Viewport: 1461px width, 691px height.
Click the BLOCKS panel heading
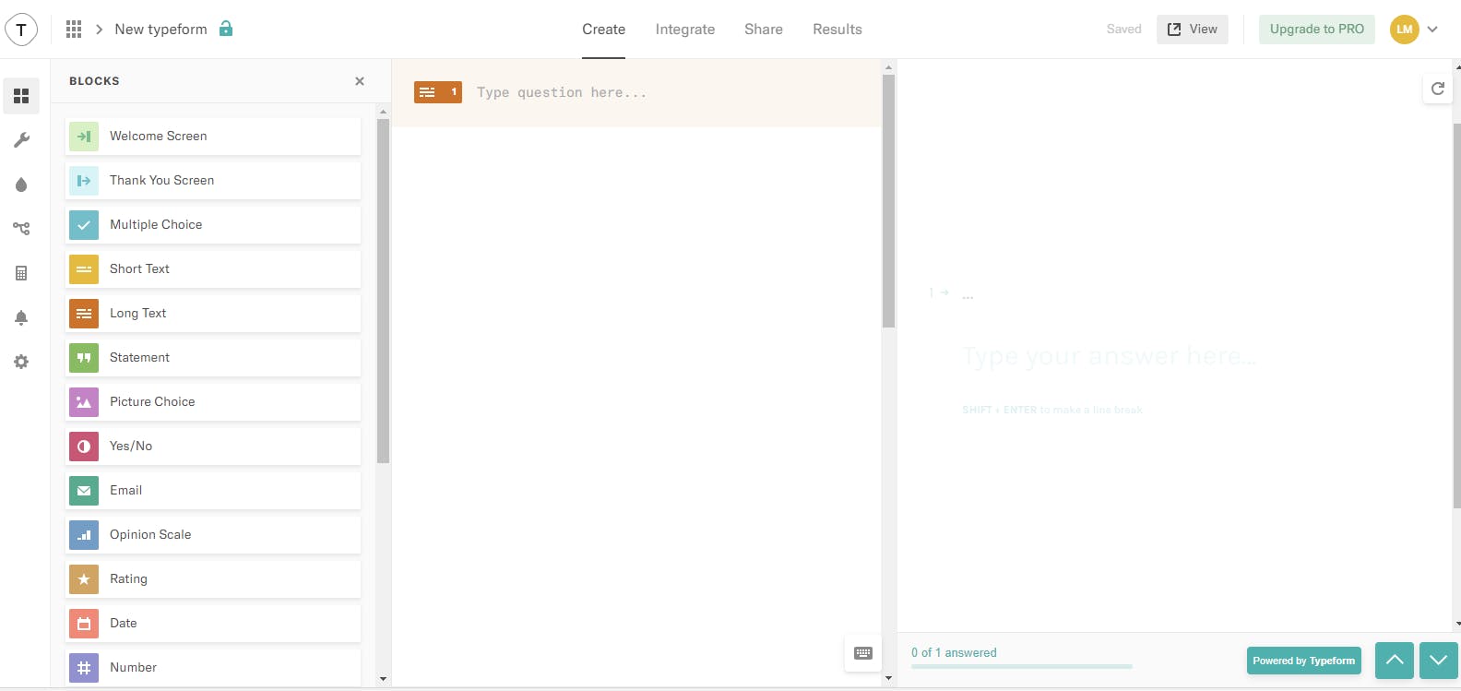pyautogui.click(x=94, y=81)
